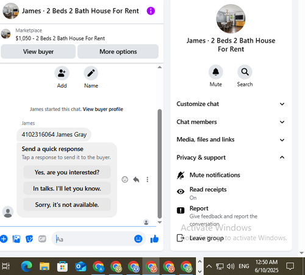This screenshot has height=275, width=305.
Task: Send a thumbs up like
Action: pos(154,239)
